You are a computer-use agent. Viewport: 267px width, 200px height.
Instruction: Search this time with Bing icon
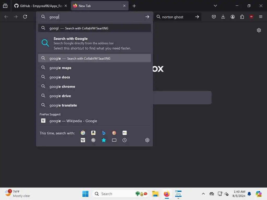104,133
